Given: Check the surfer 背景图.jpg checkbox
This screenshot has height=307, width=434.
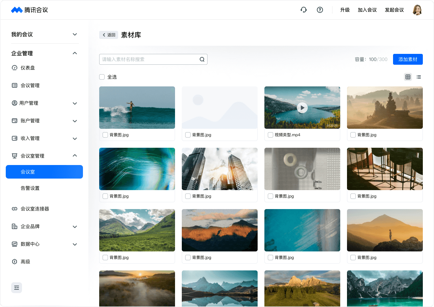Looking at the screenshot, I should click(x=105, y=135).
